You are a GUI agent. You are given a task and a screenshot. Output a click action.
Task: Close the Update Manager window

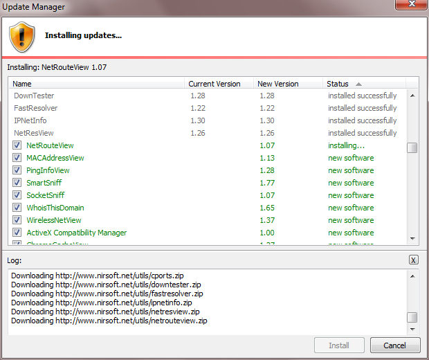[x=412, y=4]
